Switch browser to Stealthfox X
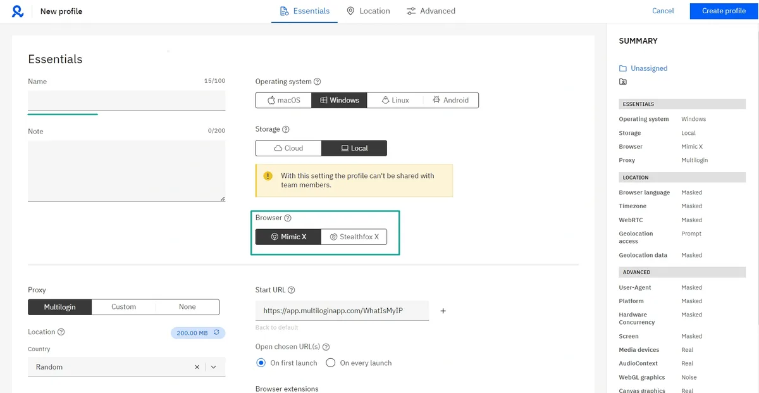 [354, 237]
